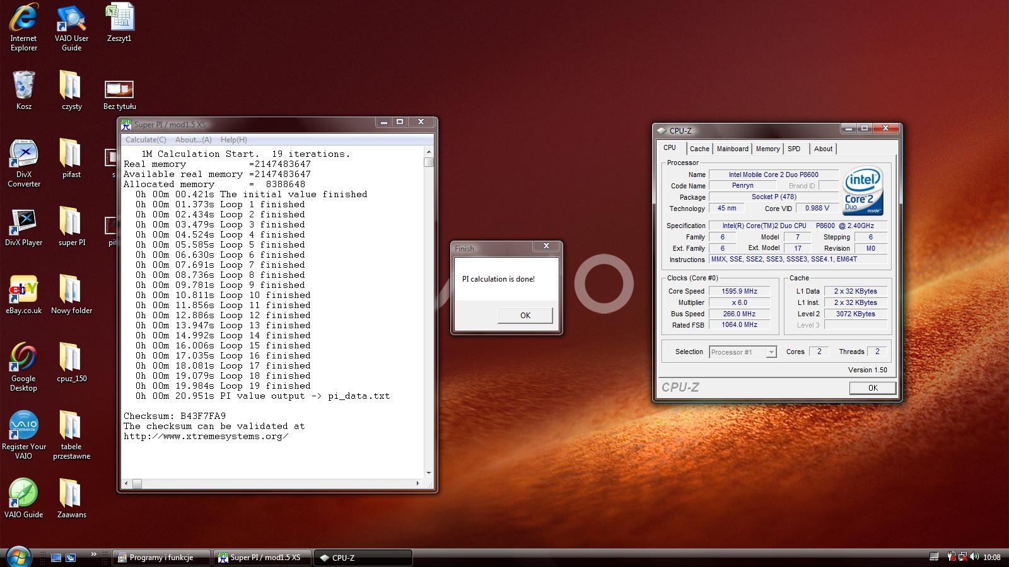Select the Kosz recycle bin icon

24,90
